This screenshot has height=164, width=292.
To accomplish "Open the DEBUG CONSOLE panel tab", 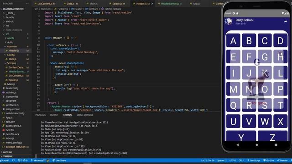I will pos(85,115).
